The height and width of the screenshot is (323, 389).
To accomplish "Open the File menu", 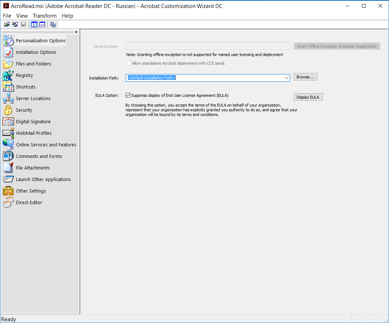I will [x=7, y=16].
